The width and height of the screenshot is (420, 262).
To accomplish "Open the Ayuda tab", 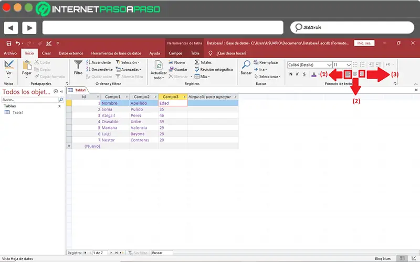I will (x=154, y=53).
